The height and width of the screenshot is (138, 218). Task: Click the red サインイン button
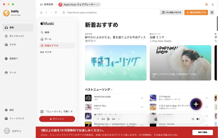pyautogui.click(x=57, y=119)
